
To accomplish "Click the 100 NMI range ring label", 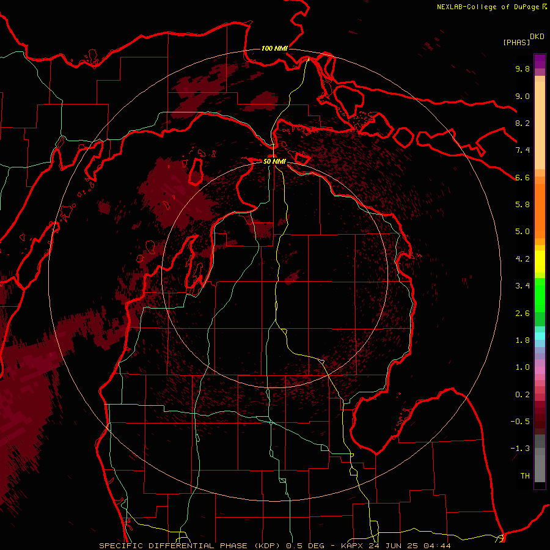I will pyautogui.click(x=274, y=48).
